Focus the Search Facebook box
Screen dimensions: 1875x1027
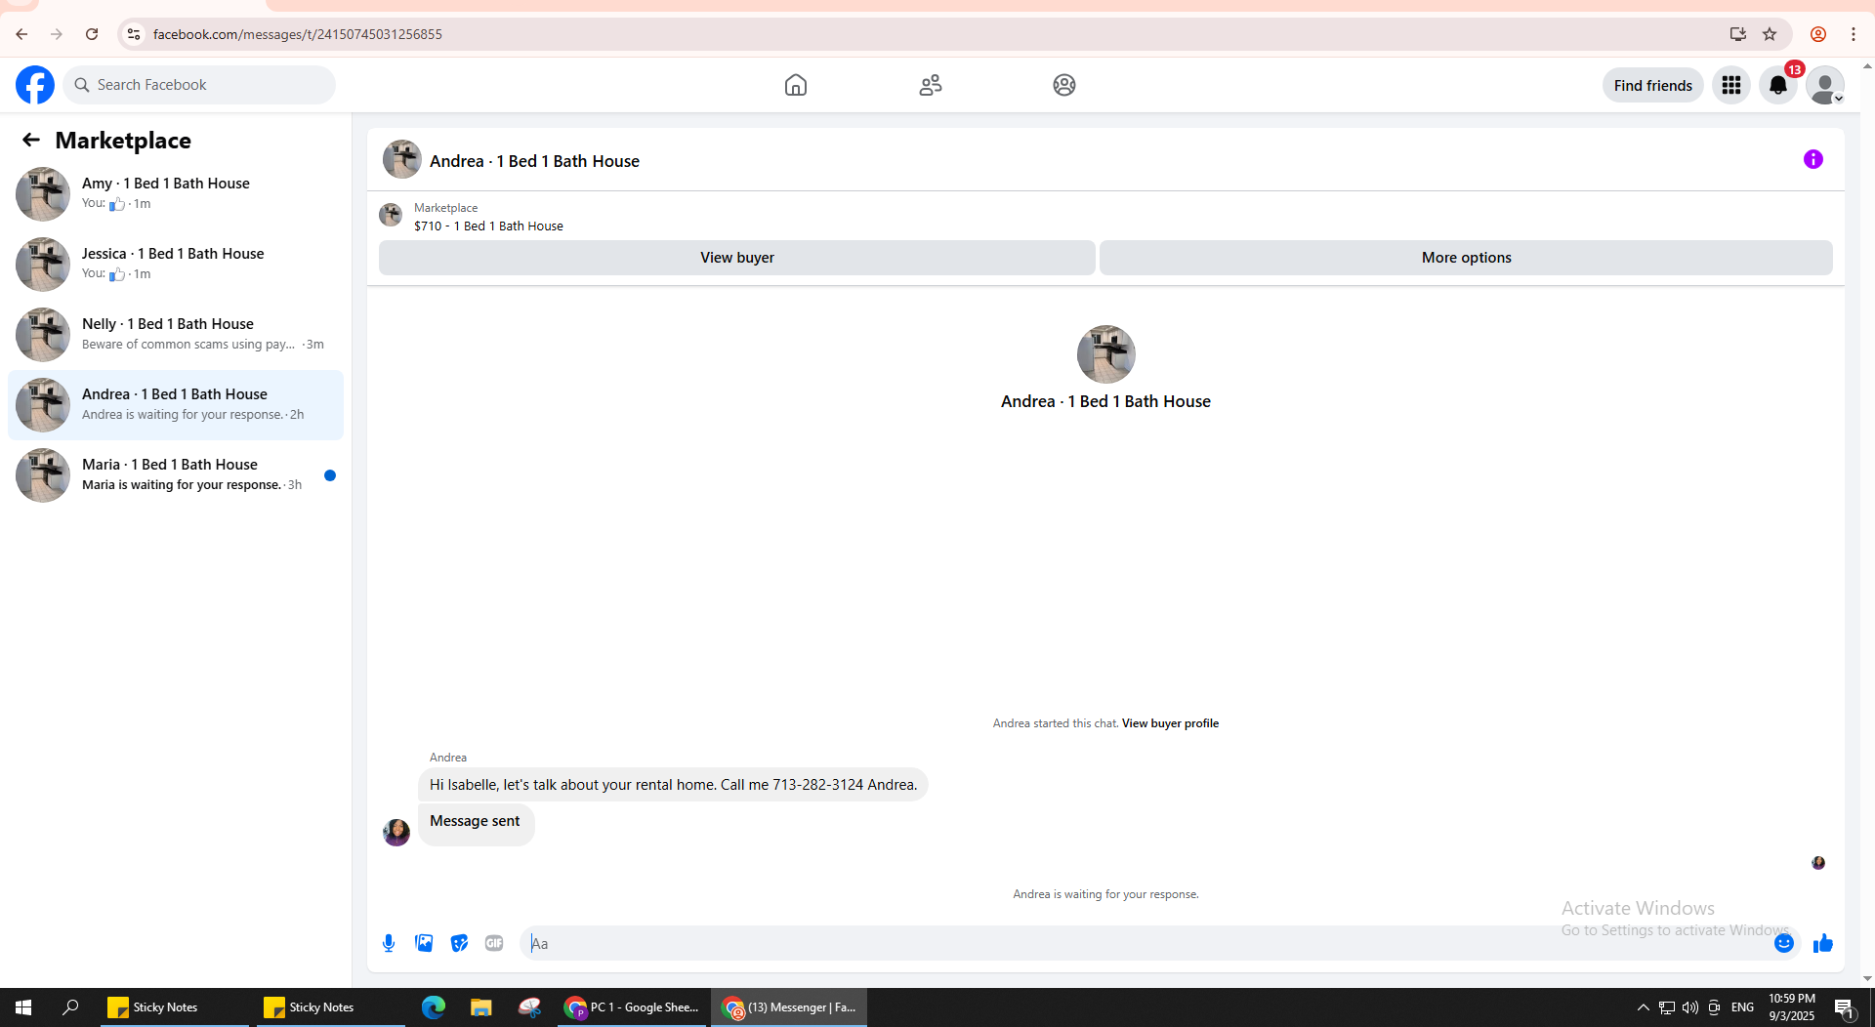[x=199, y=85]
